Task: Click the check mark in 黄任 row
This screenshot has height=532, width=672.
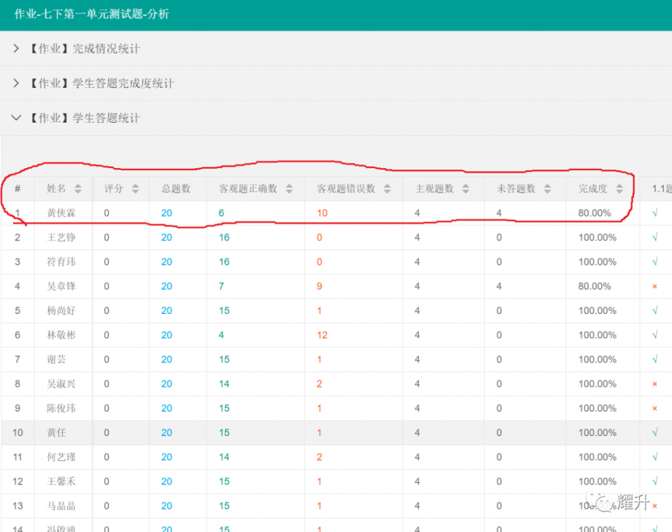Action: 655,433
